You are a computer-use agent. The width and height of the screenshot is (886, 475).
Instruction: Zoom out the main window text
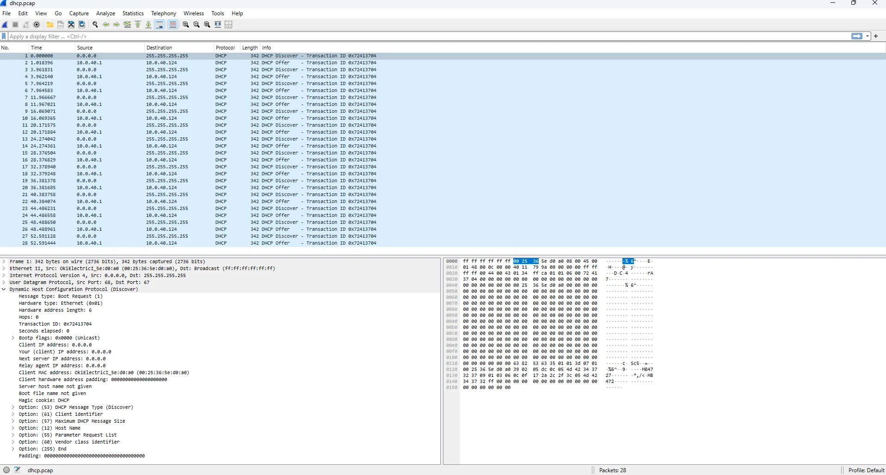(x=197, y=25)
